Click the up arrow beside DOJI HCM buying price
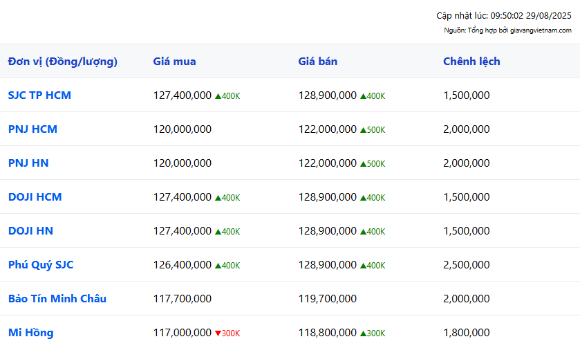This screenshot has width=580, height=348. click(x=218, y=198)
